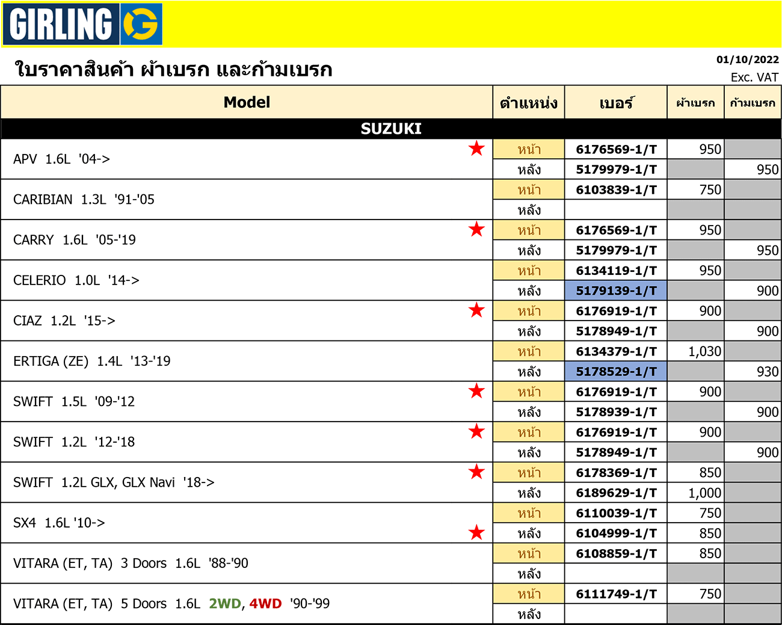
Task: Click part number 6176919-1/T in the CIAZ row
Action: click(x=616, y=311)
